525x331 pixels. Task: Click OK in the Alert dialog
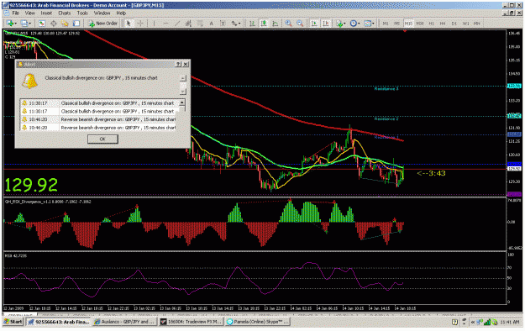pos(102,139)
